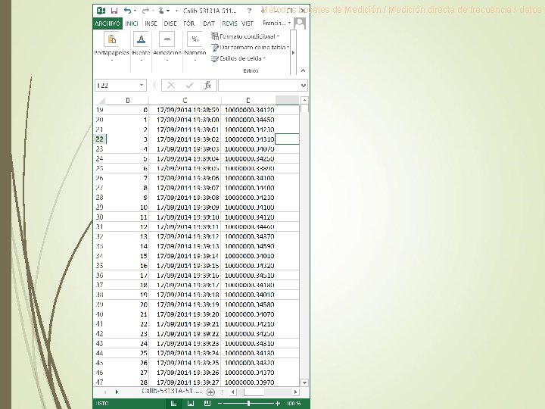545x409 pixels.
Task: Switch to Normal view in status bar
Action: click(174, 404)
